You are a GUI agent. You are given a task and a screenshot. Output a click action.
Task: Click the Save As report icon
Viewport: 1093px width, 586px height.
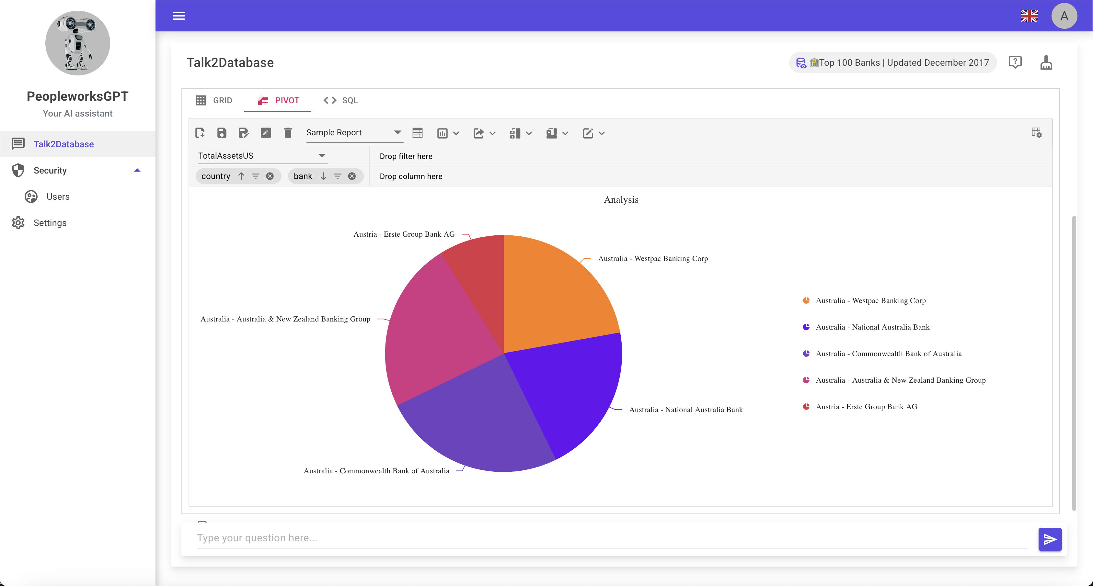244,133
